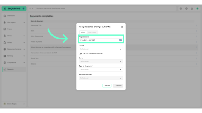The image size is (202, 113).
Task: Expand the Banking menu chevron
Action: pyautogui.click(x=24, y=56)
